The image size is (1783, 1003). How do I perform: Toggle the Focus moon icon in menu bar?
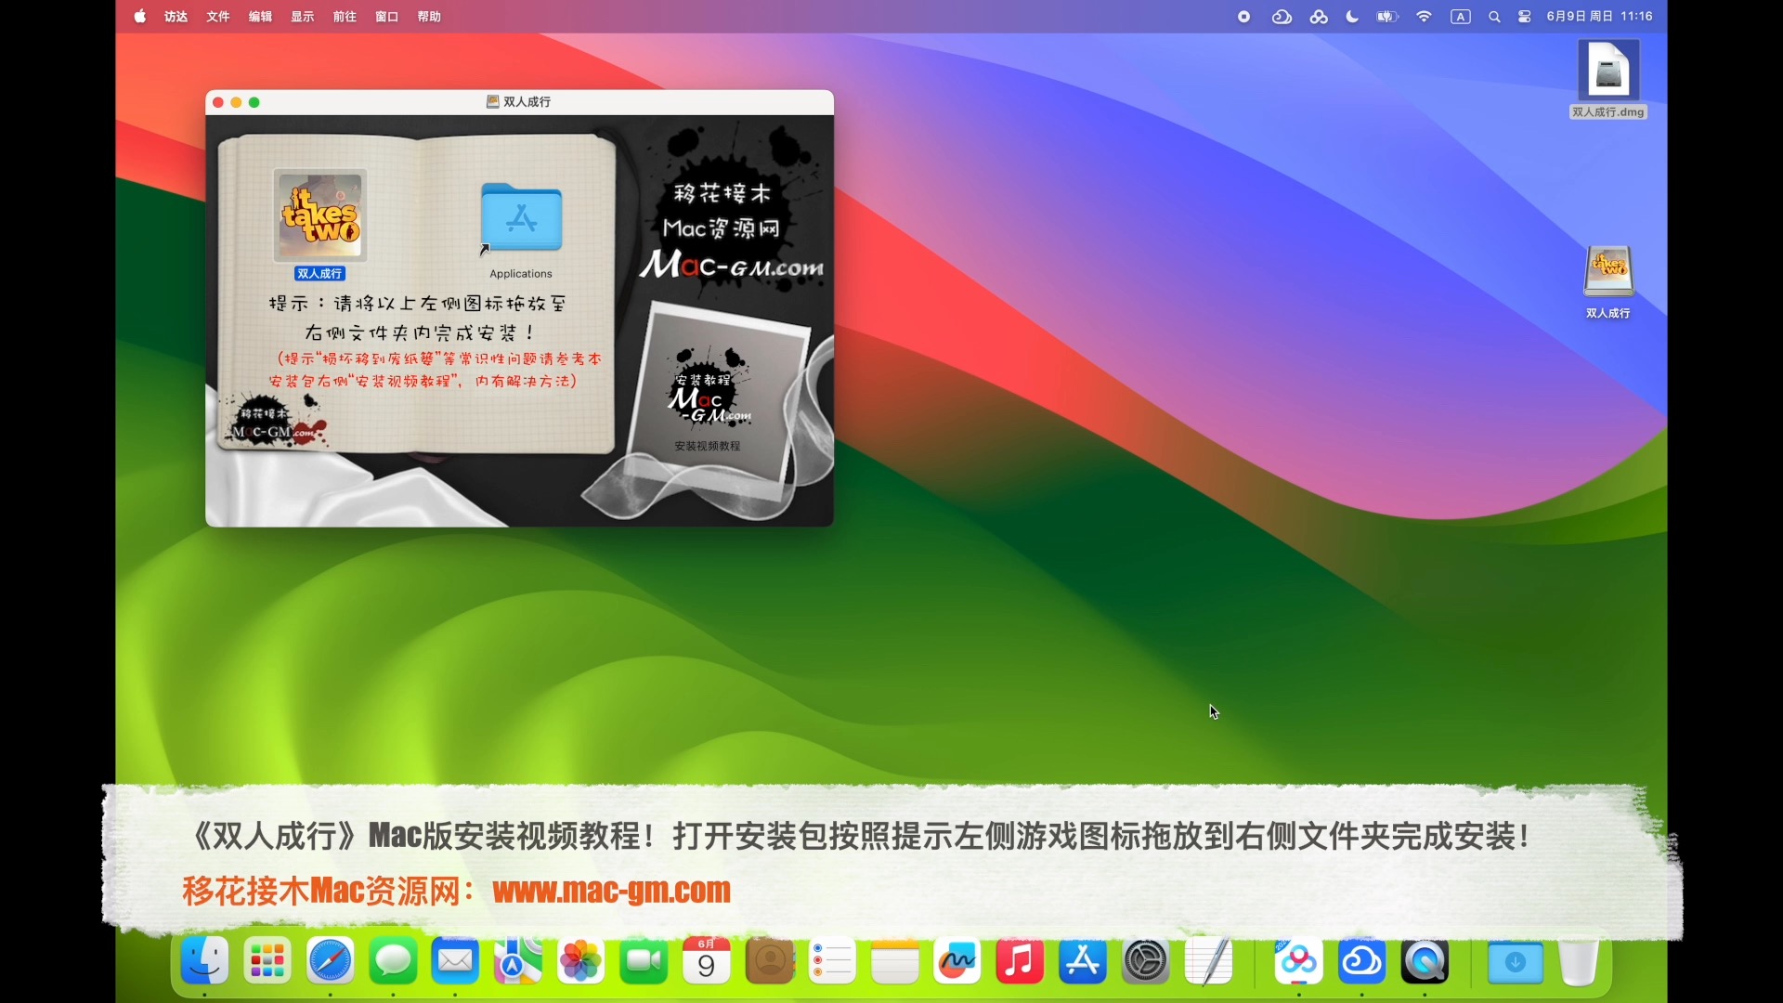[x=1352, y=17]
